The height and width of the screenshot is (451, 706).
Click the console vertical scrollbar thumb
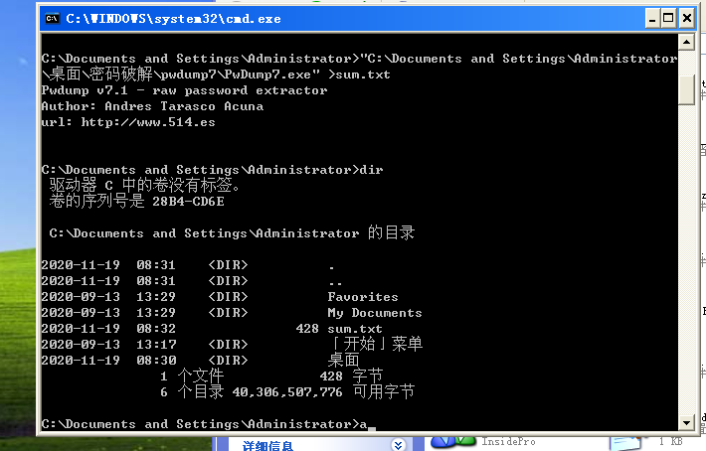[686, 89]
